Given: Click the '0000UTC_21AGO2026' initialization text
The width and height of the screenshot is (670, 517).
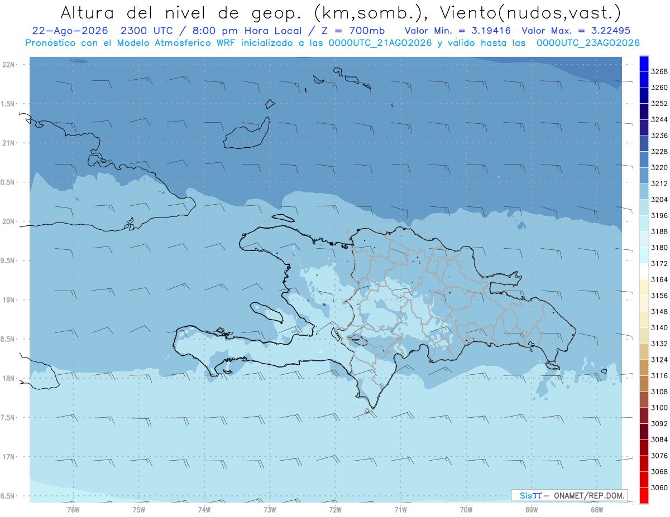Looking at the screenshot, I should pyautogui.click(x=380, y=43).
